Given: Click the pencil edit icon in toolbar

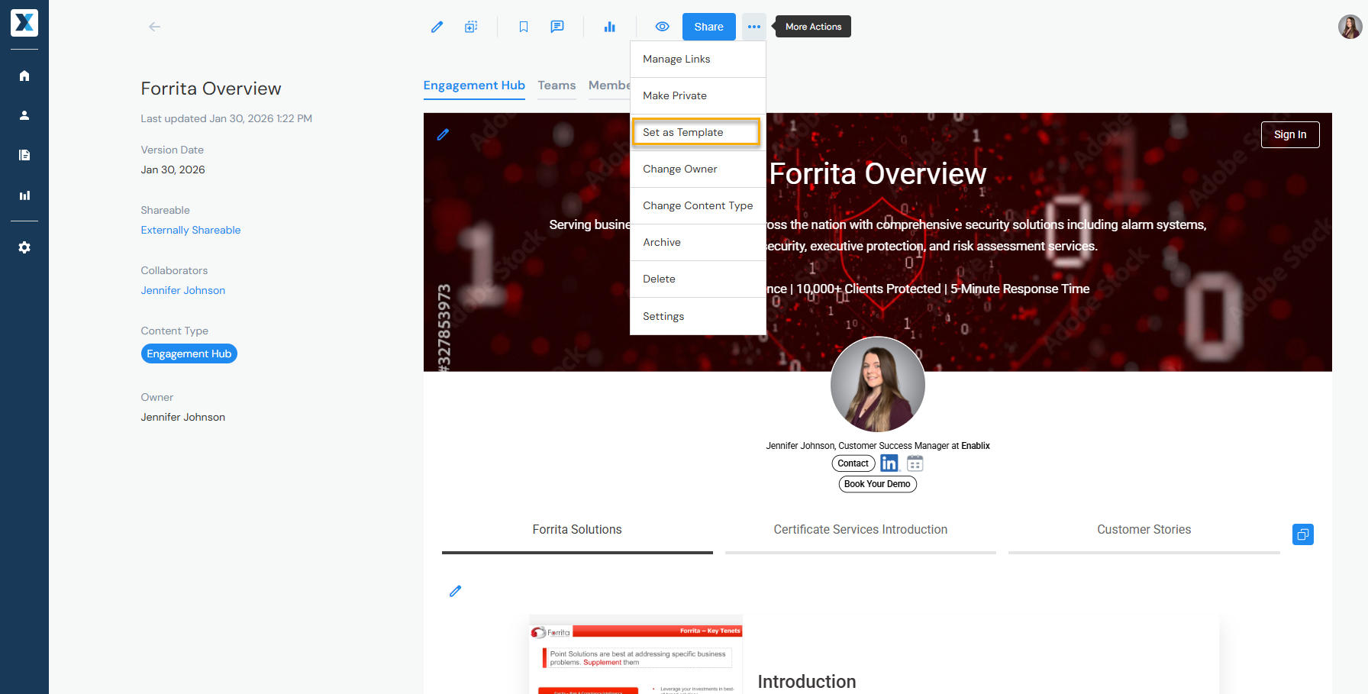Looking at the screenshot, I should [x=437, y=27].
